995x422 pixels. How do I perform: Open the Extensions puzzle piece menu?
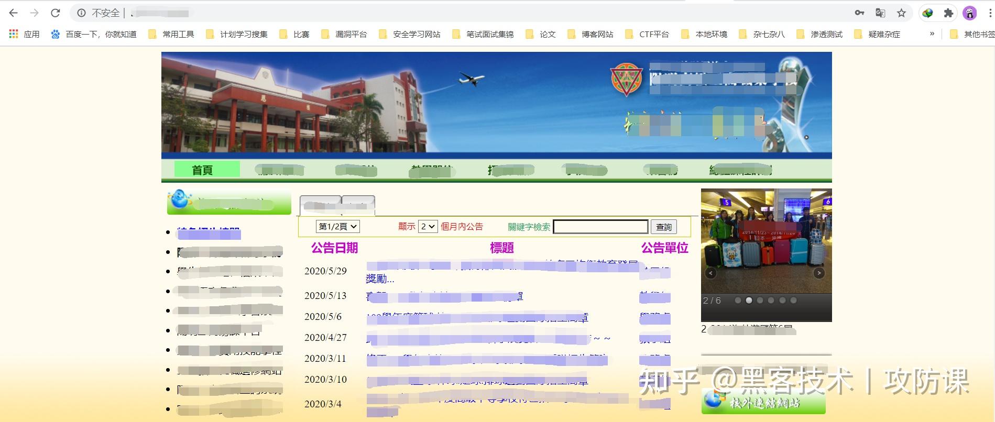948,13
